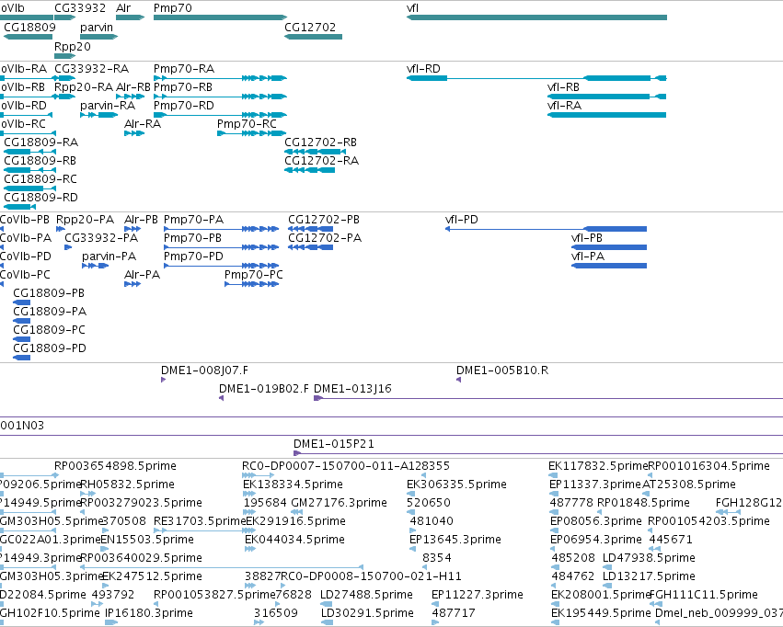Select EST RH05832.5prime
Viewport: 783px width, 627px height.
[x=127, y=484]
